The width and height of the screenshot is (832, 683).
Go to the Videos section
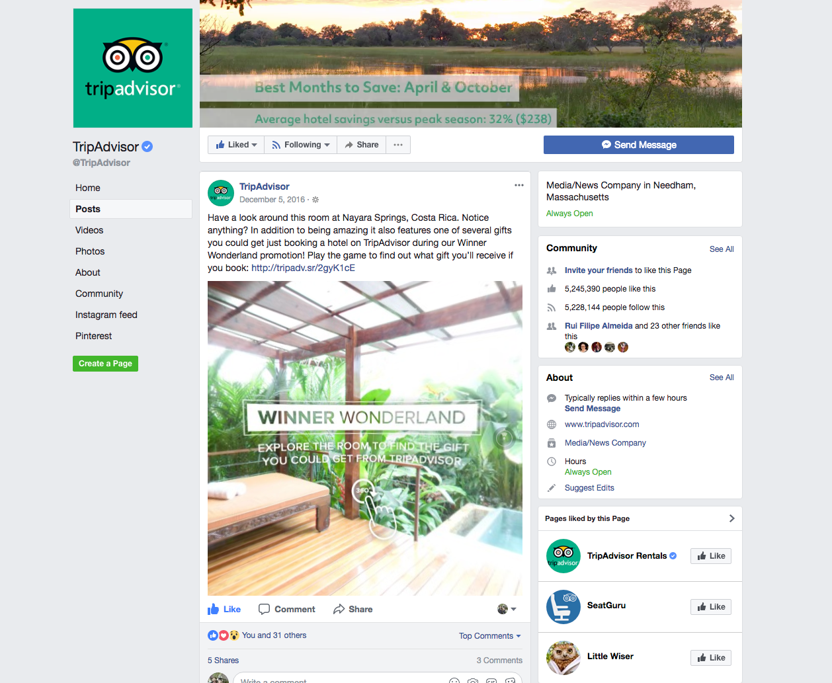[89, 230]
